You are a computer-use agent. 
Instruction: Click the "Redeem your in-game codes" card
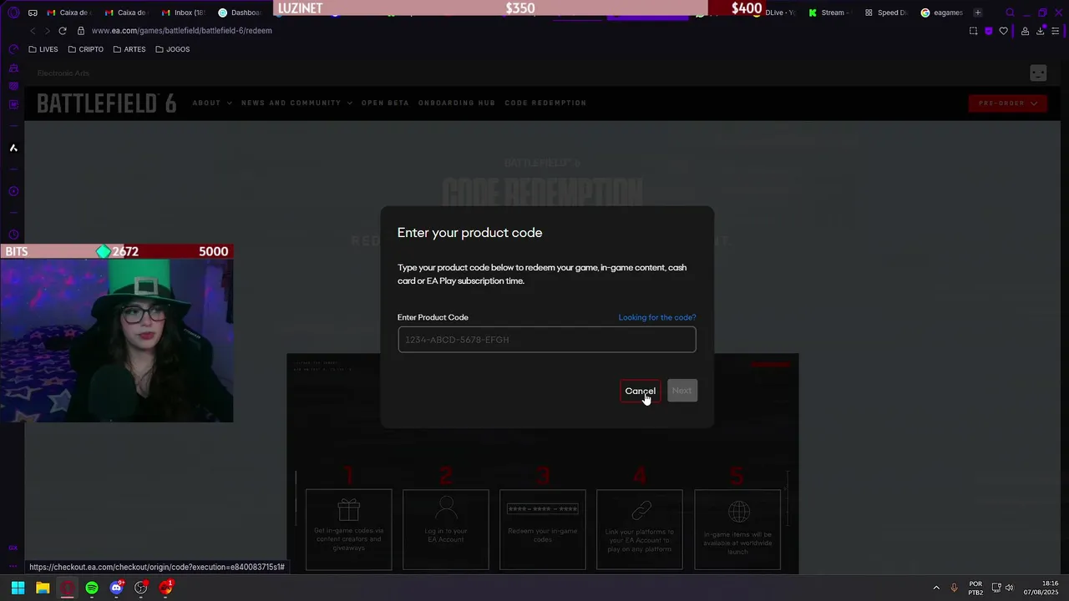[x=543, y=529]
